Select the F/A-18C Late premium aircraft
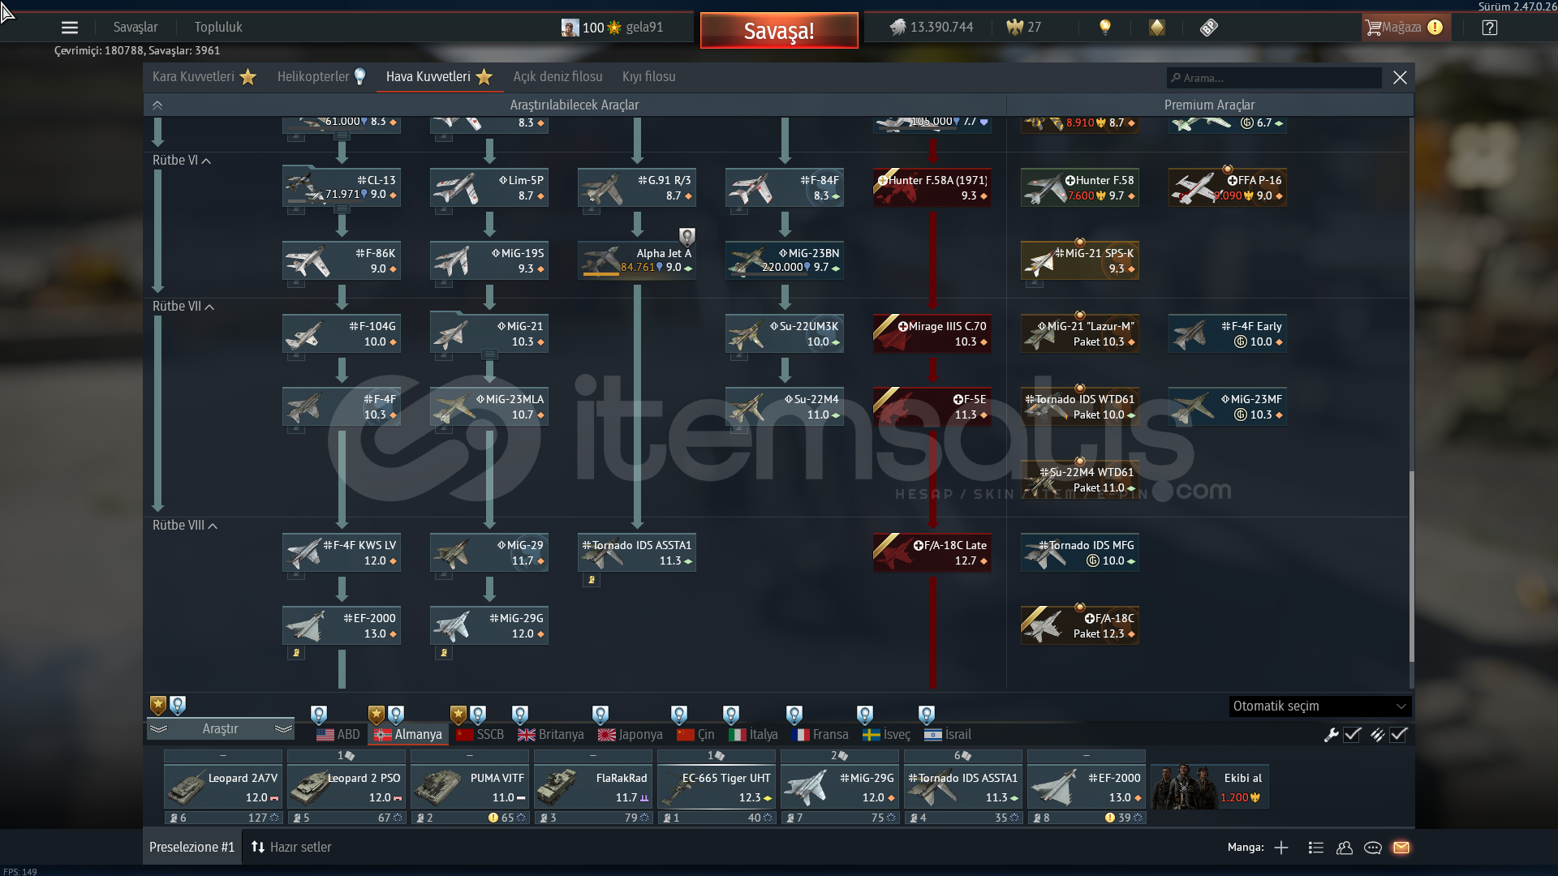 pos(932,552)
